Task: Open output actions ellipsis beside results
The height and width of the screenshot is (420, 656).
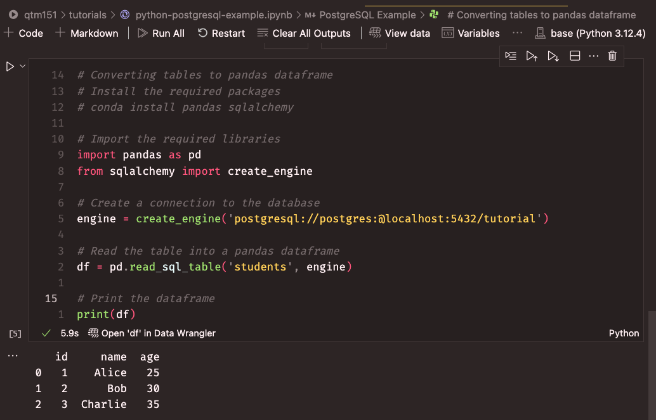Action: [13, 356]
